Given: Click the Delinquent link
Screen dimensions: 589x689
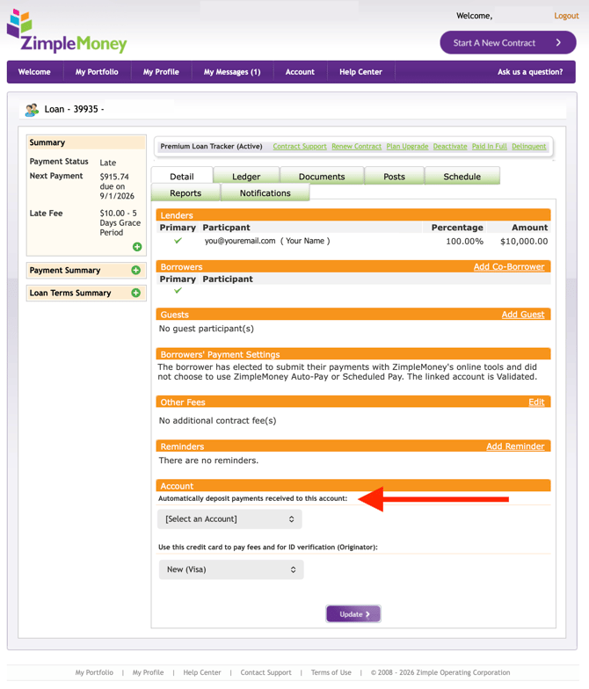Looking at the screenshot, I should 529,146.
